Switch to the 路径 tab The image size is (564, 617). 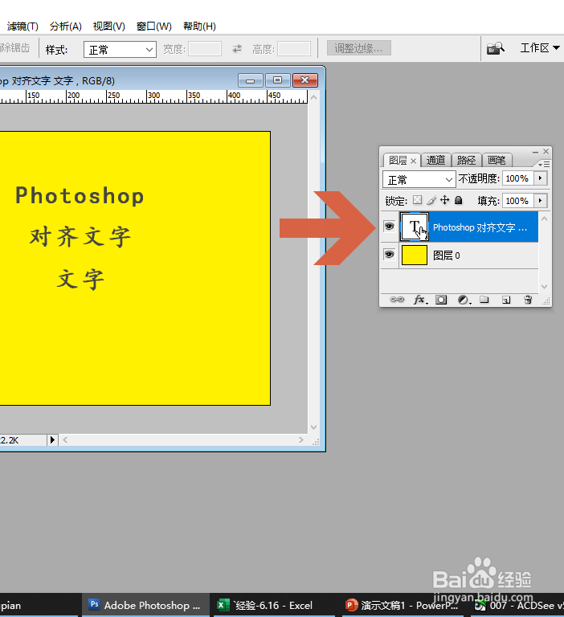[467, 160]
